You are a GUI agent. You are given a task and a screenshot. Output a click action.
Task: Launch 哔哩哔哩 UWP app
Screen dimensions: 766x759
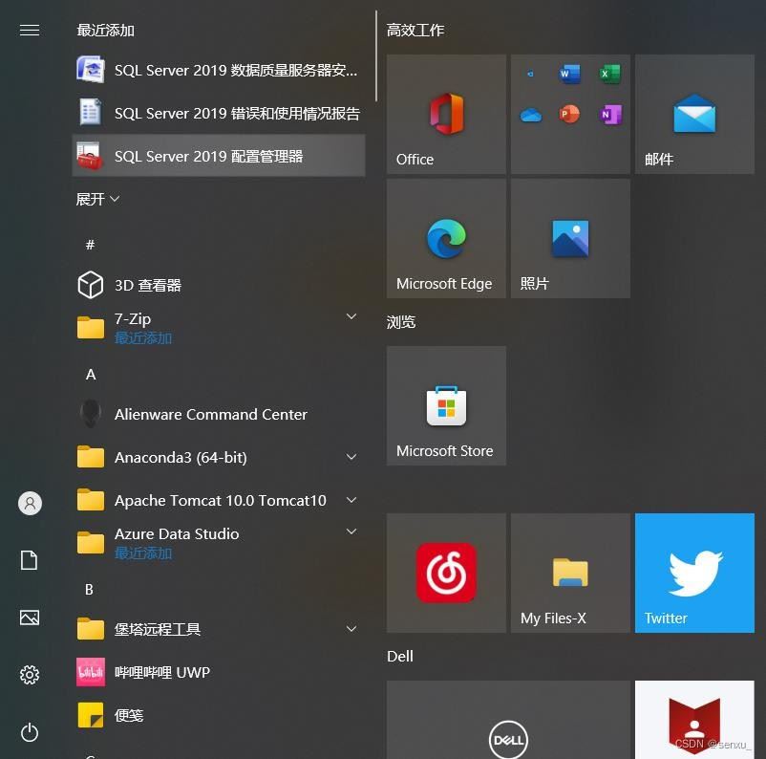tap(219, 672)
